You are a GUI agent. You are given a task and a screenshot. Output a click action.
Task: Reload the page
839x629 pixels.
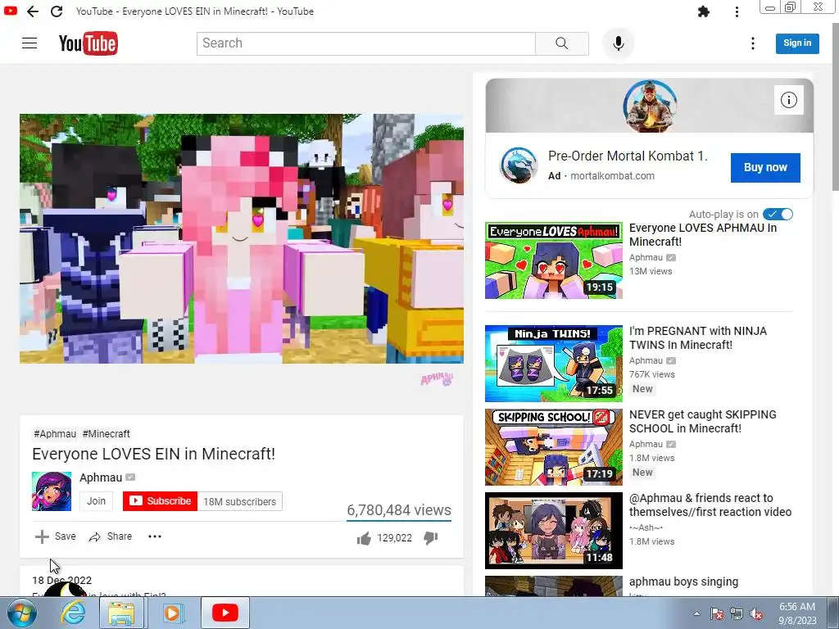pyautogui.click(x=57, y=11)
